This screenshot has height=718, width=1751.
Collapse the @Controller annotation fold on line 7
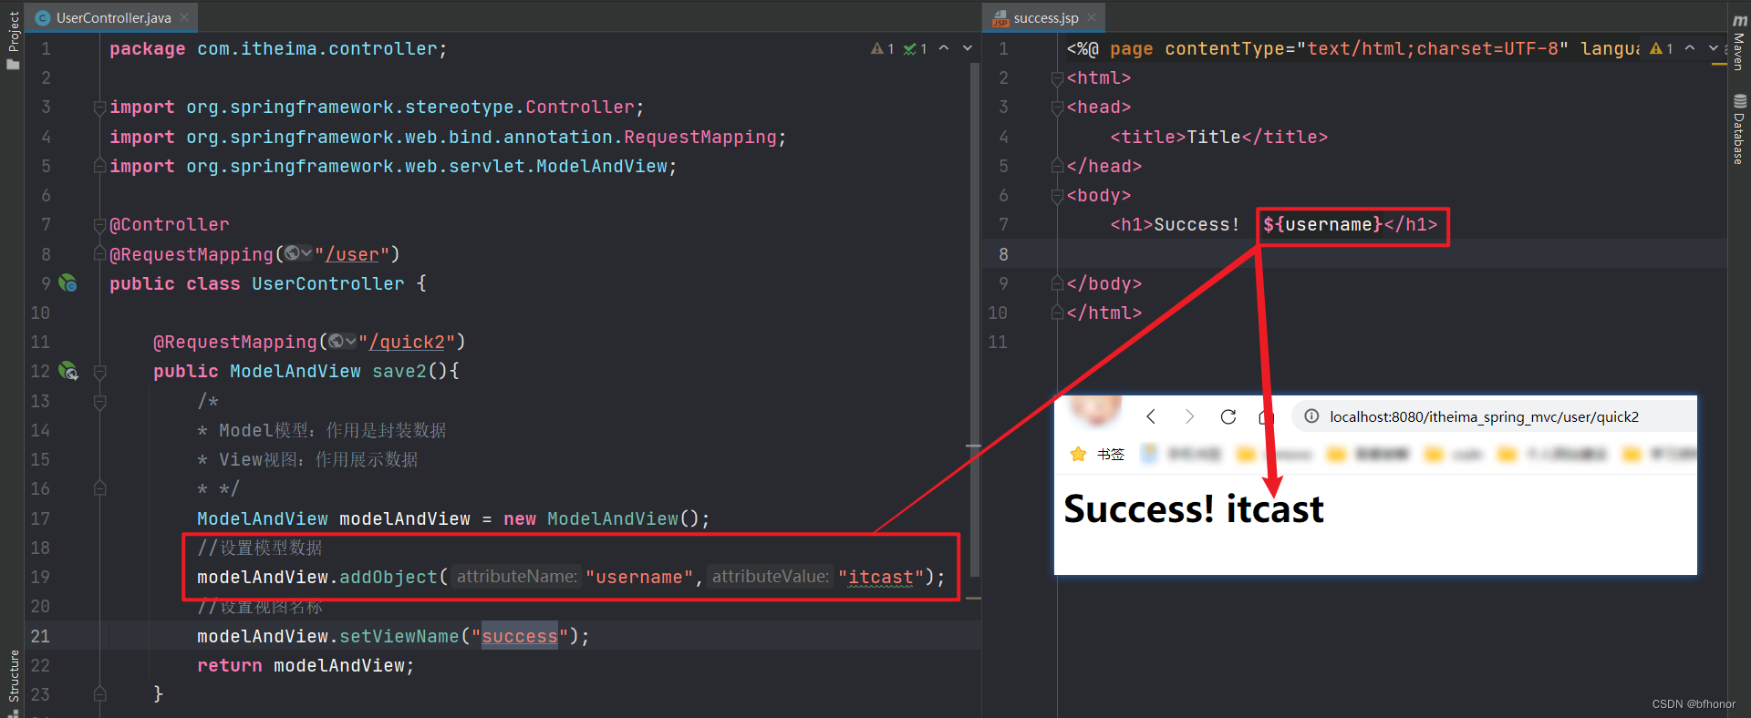[x=99, y=224]
